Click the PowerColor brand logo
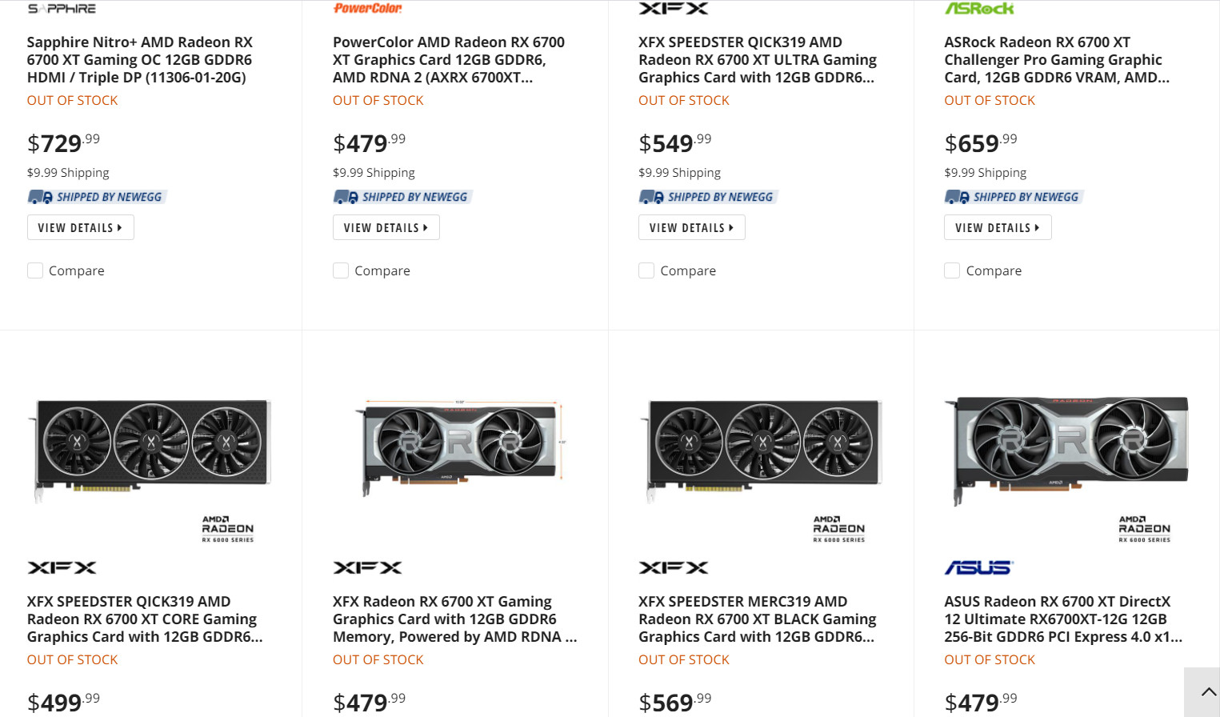 tap(367, 9)
